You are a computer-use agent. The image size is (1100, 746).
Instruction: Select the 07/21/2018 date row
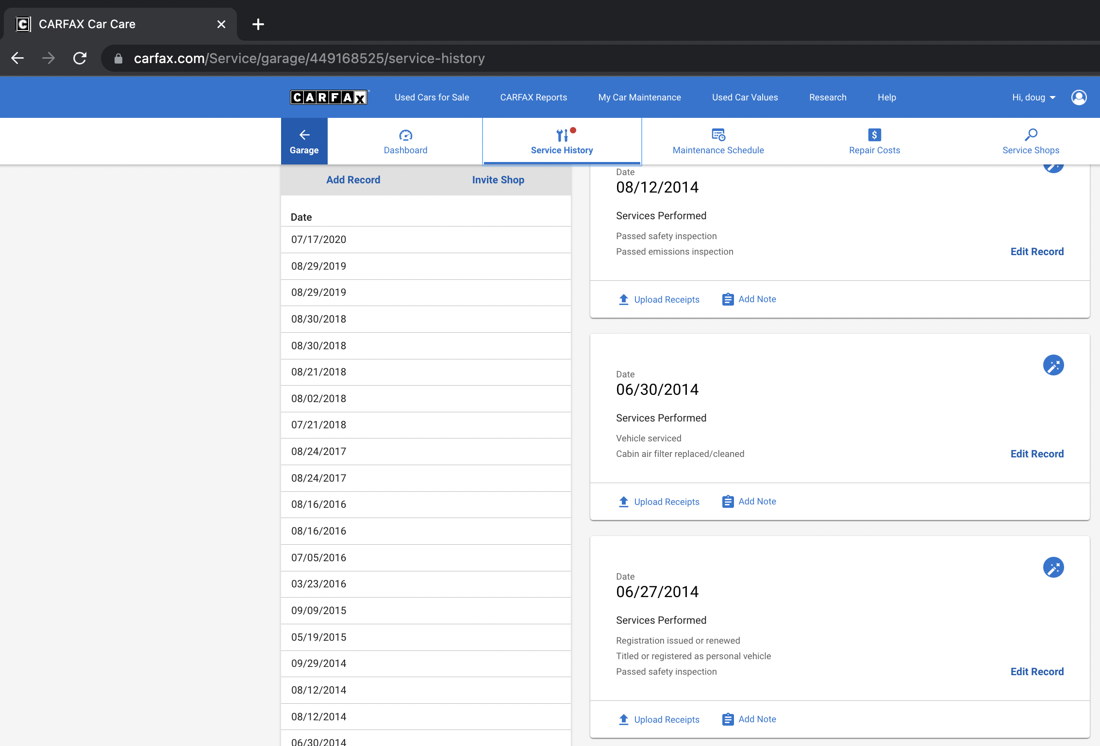coord(426,425)
